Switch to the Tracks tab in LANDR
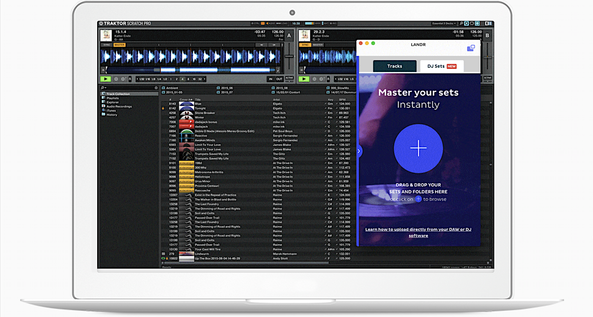 (395, 66)
